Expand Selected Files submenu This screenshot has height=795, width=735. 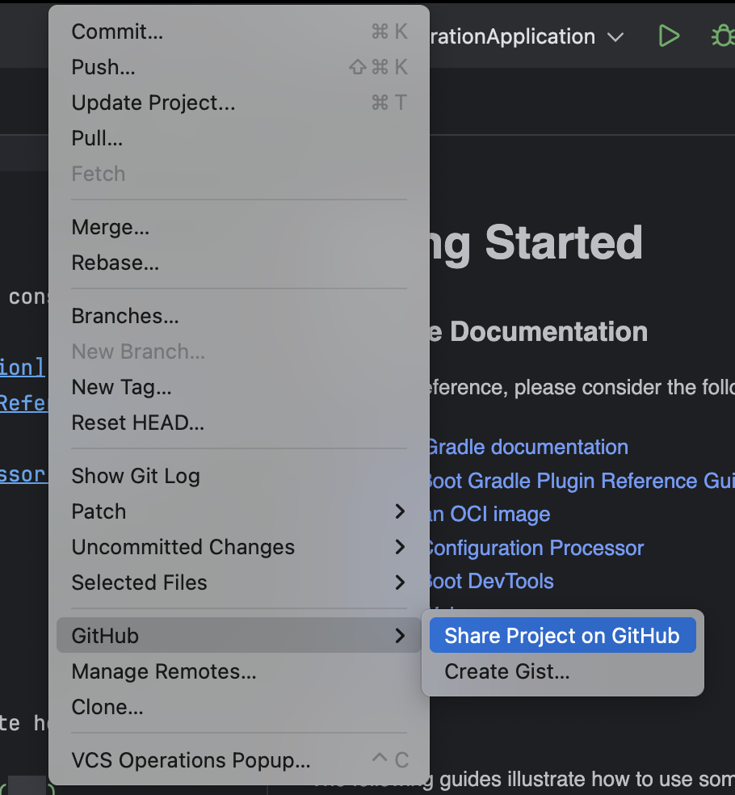239,582
